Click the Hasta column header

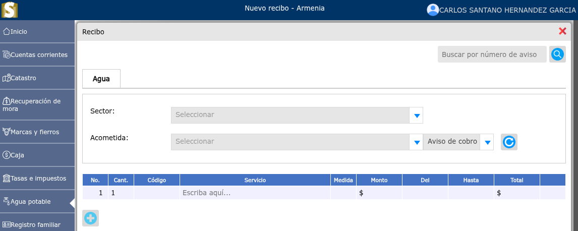click(x=471, y=180)
